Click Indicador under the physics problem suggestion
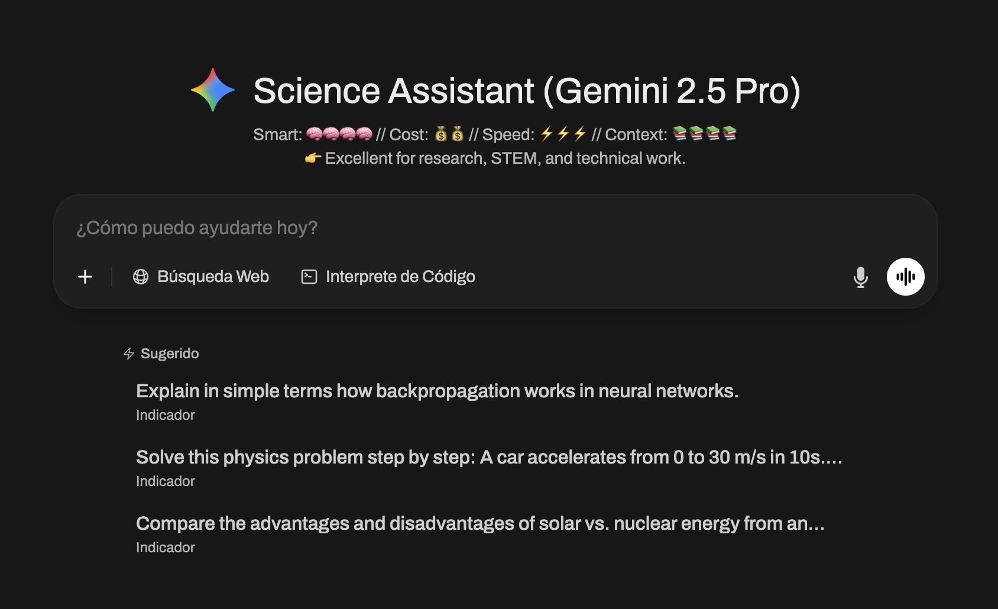The height and width of the screenshot is (609, 998). [x=166, y=481]
